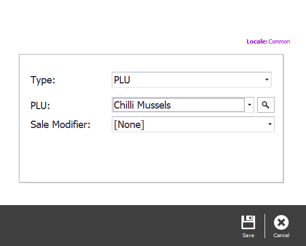This screenshot has height=246, width=306.
Task: Open PLU search with magnifier button
Action: click(266, 105)
